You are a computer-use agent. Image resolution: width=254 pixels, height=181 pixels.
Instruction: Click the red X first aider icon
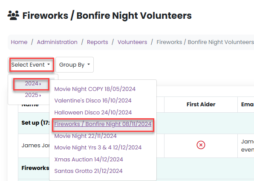[x=201, y=145]
